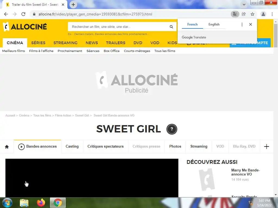Open the DVD menu item
This screenshot has height=208, width=278.
point(138,43)
